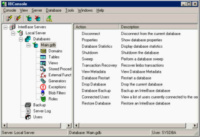
Task: Select the Users tree label
Action: click(x=38, y=117)
